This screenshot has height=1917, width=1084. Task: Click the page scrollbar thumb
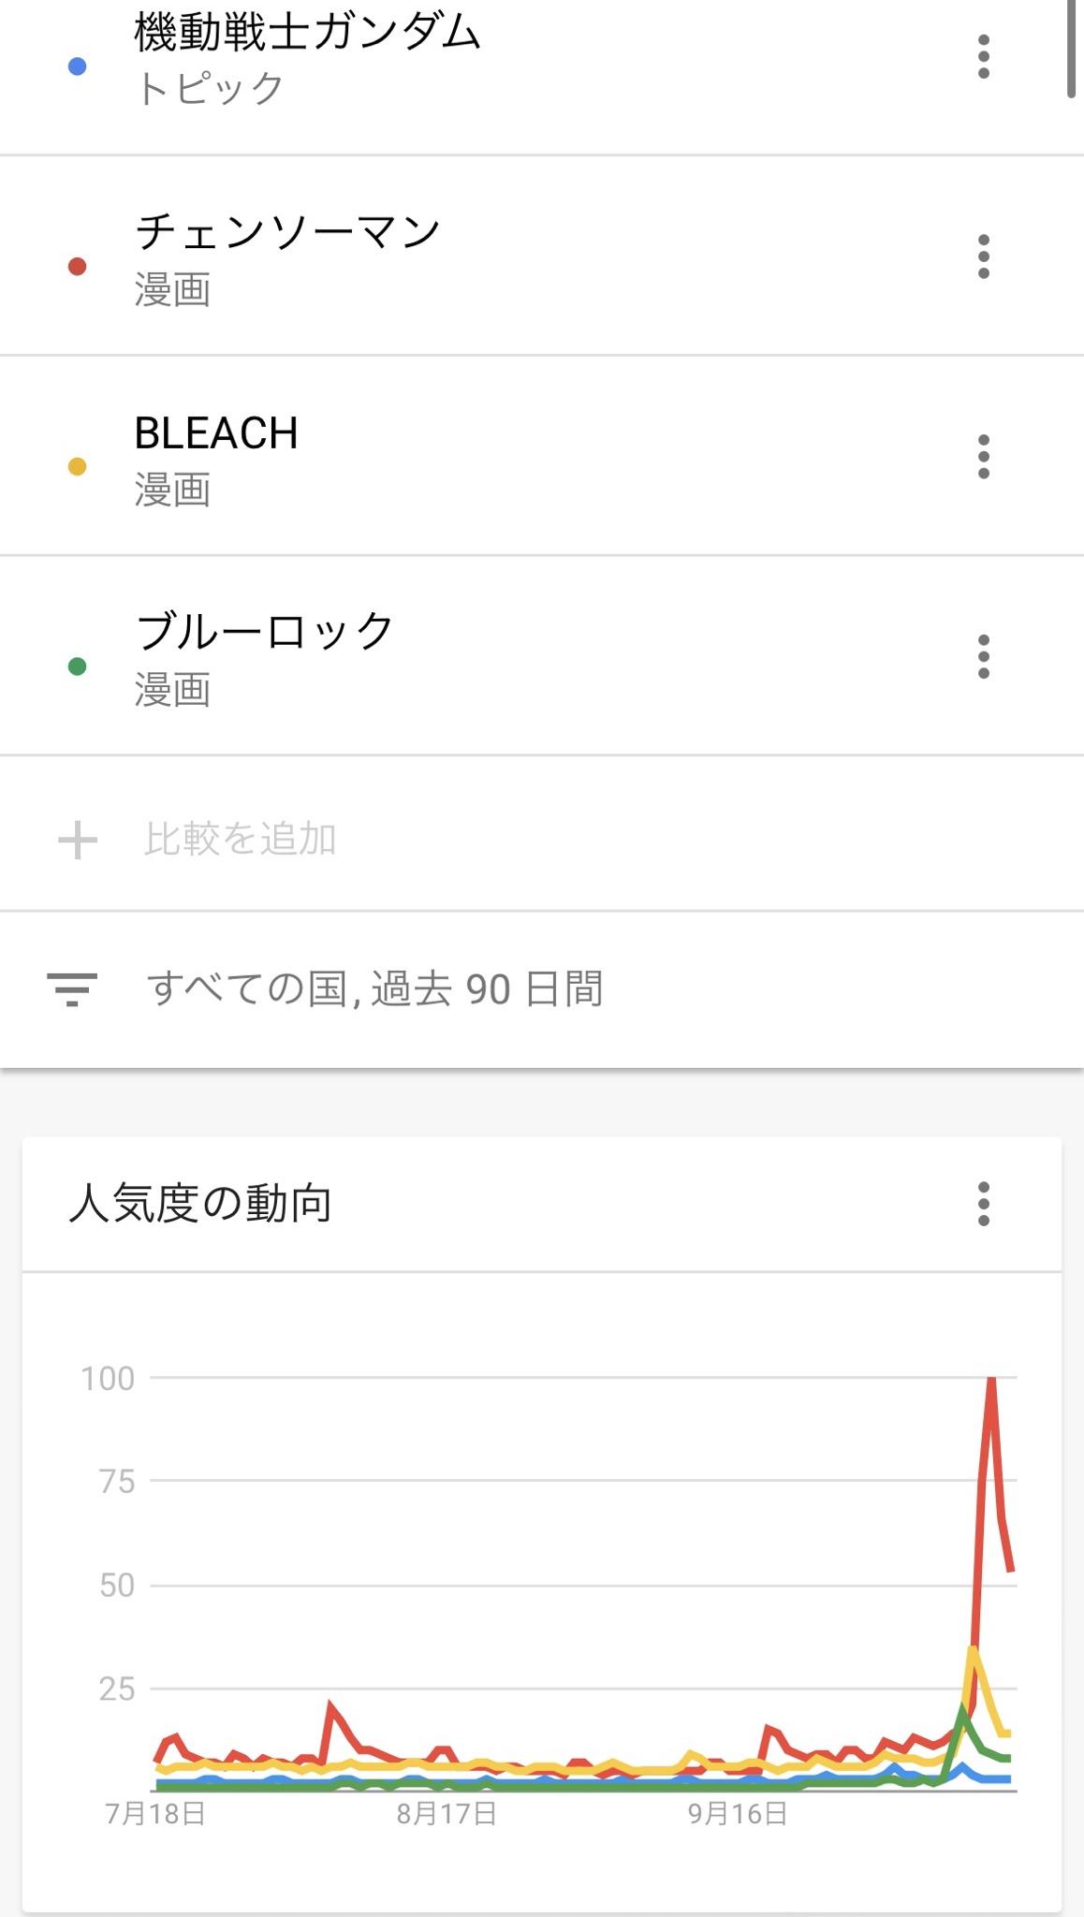tap(1073, 47)
